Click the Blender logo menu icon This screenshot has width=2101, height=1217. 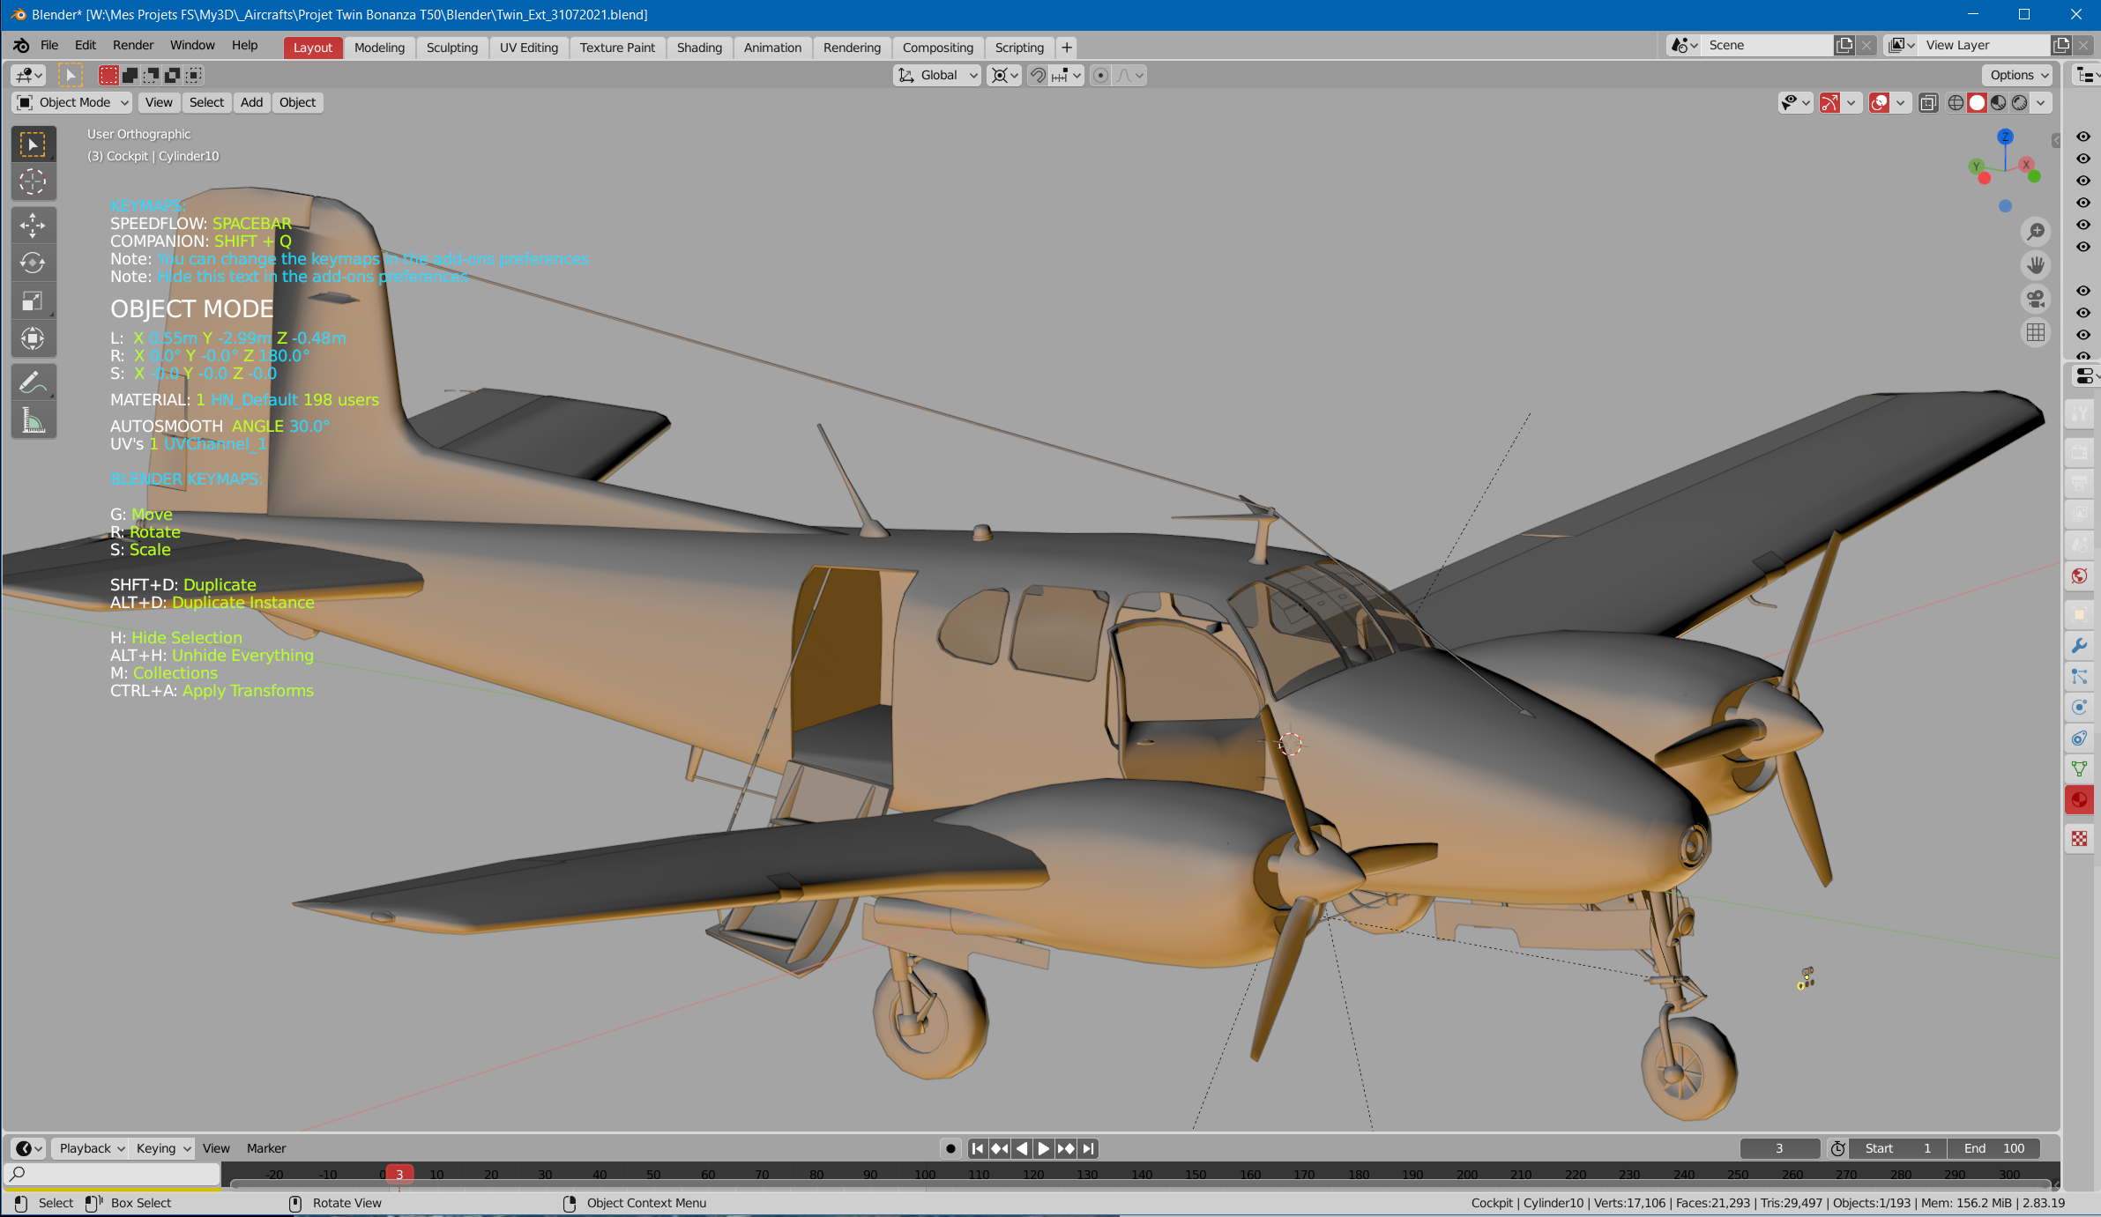point(20,45)
